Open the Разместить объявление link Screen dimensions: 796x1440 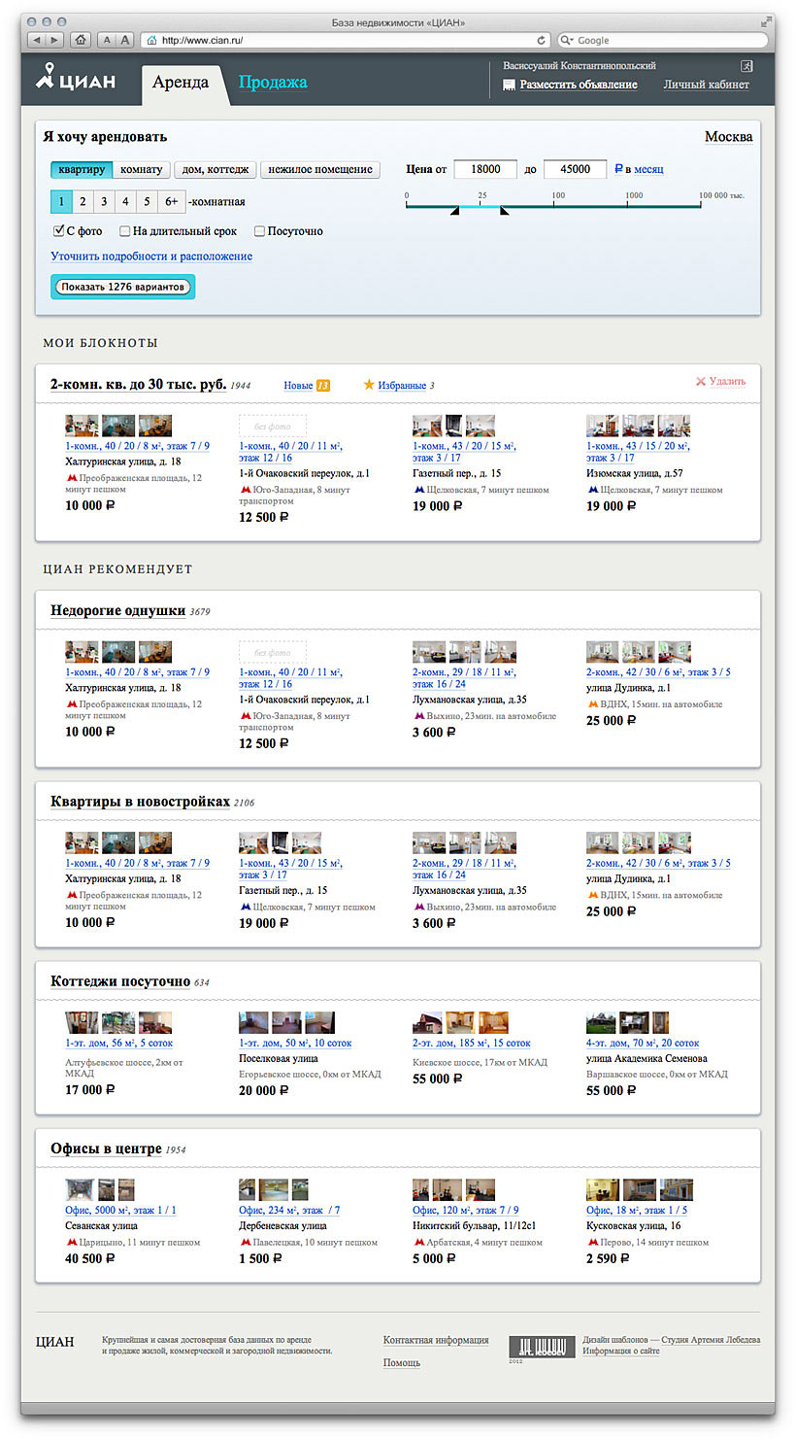pos(579,86)
